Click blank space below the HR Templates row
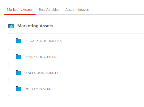The image size is (144, 107). click(73, 101)
